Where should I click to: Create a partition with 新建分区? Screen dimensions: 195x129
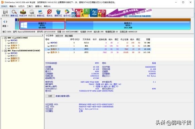point(41,13)
